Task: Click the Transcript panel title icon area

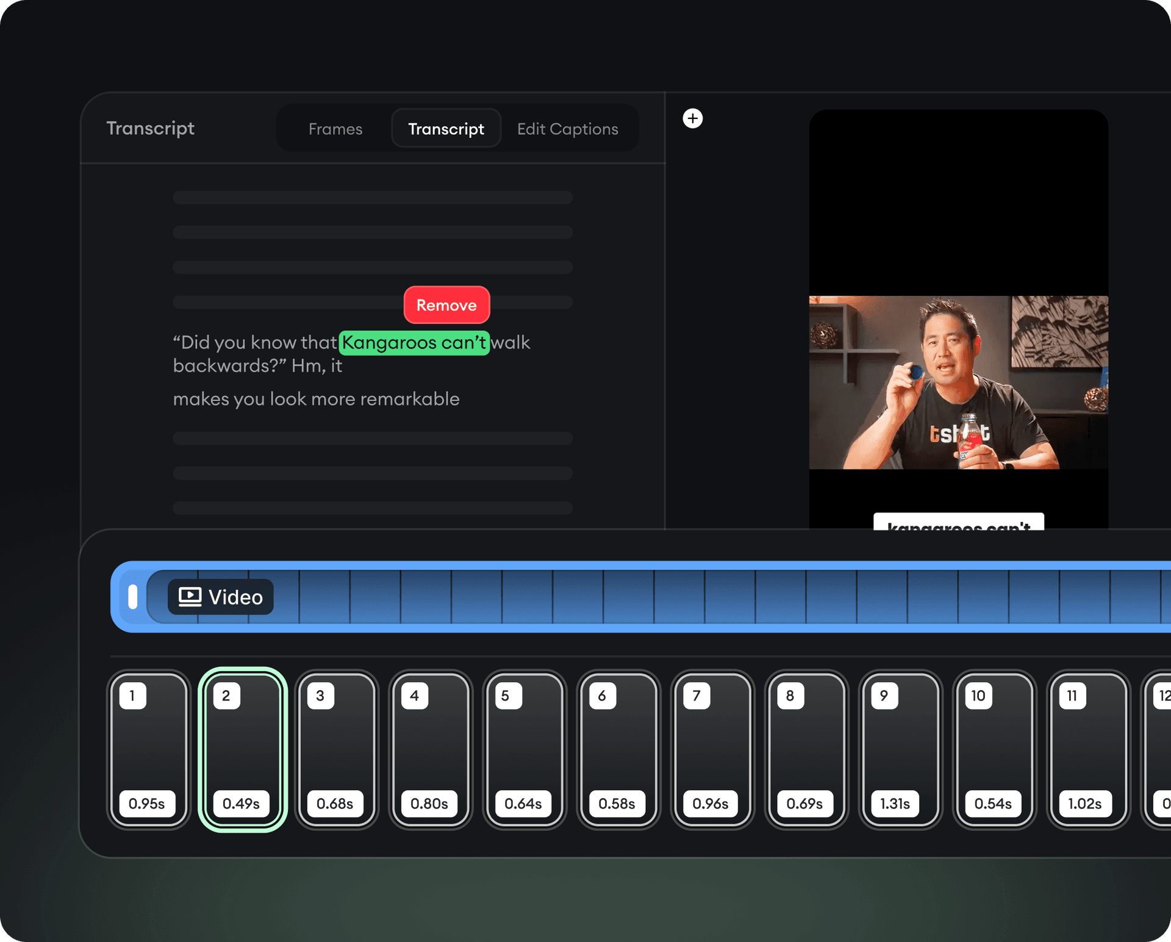Action: [150, 128]
